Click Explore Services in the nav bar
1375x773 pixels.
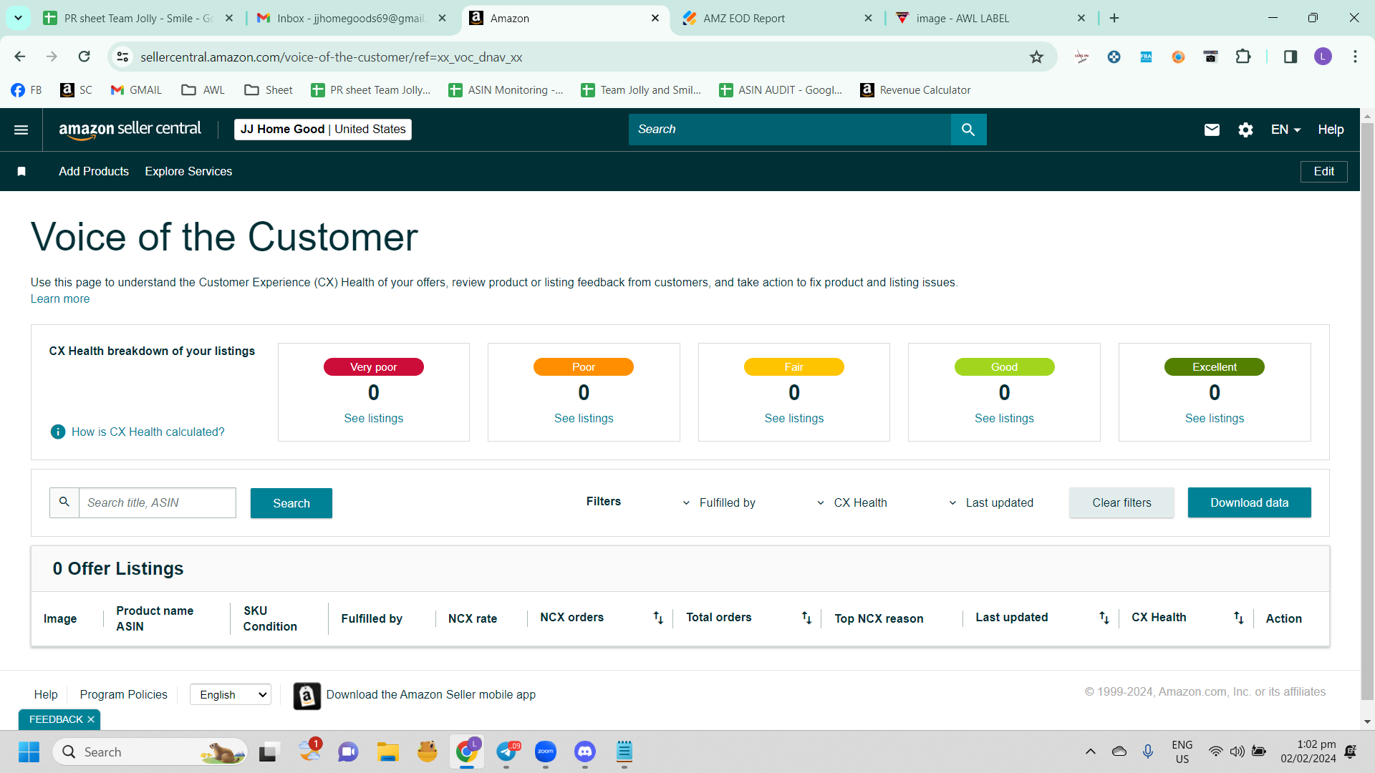pyautogui.click(x=188, y=171)
